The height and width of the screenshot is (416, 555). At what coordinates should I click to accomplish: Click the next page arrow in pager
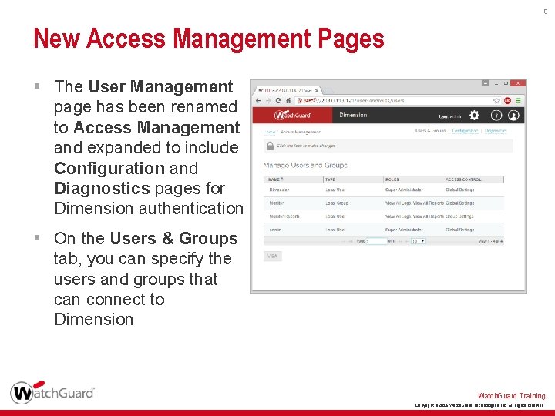(399, 241)
